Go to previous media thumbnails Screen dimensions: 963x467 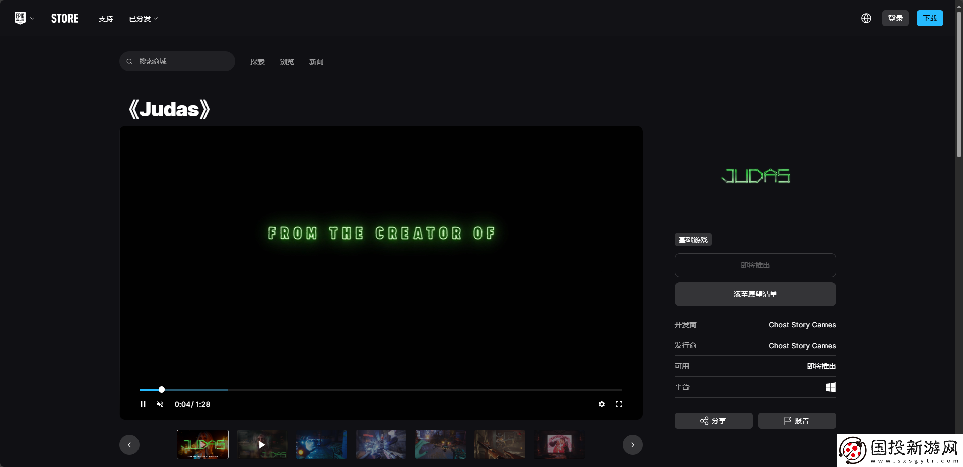(x=129, y=445)
